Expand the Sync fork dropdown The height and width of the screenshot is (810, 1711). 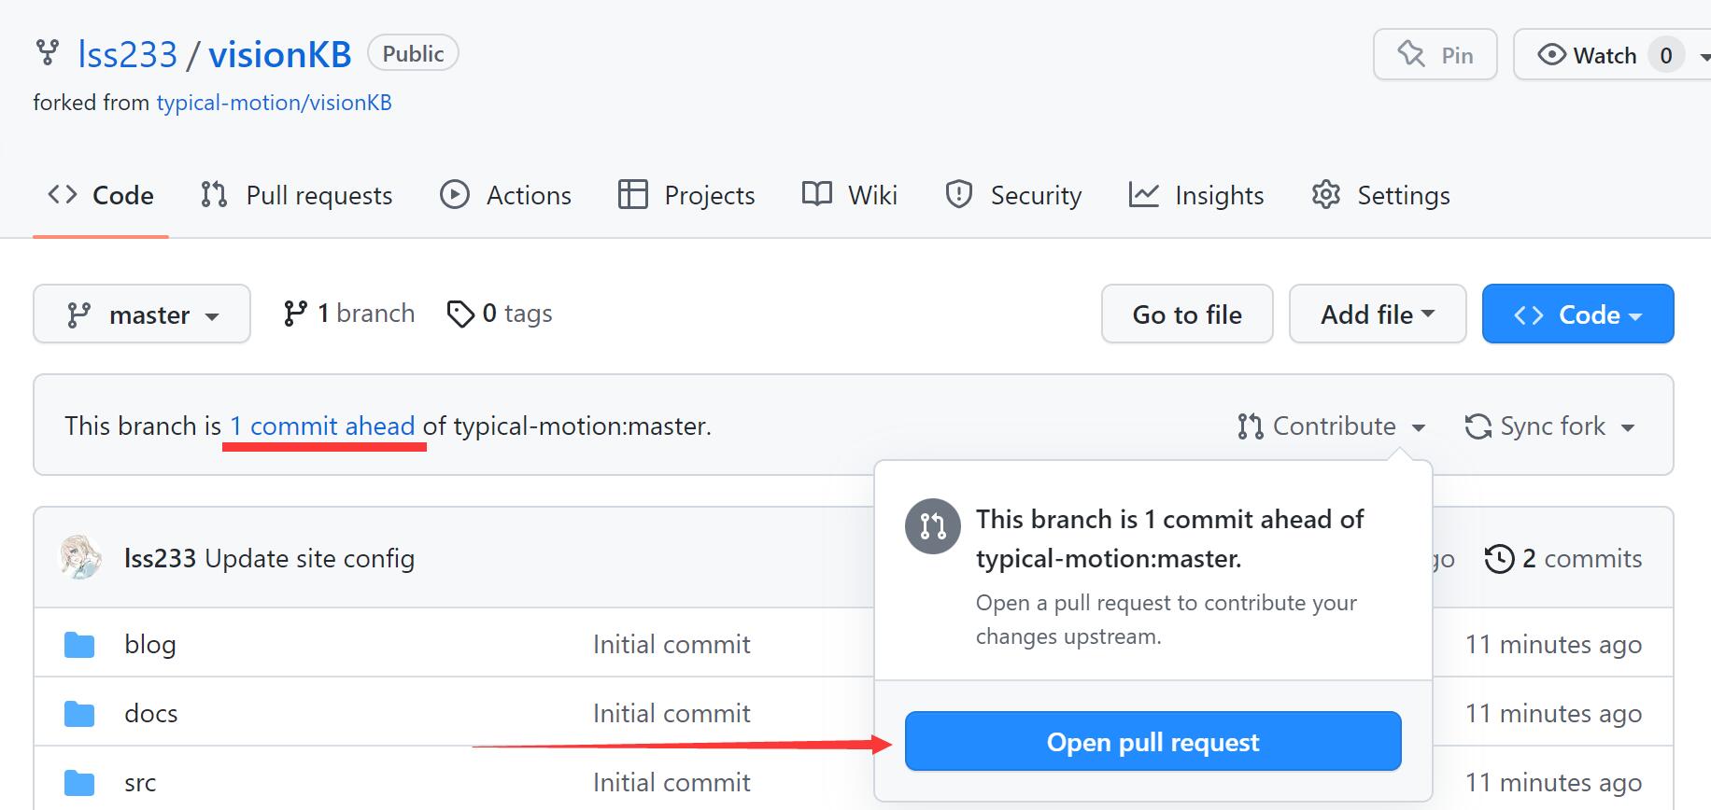(1550, 426)
